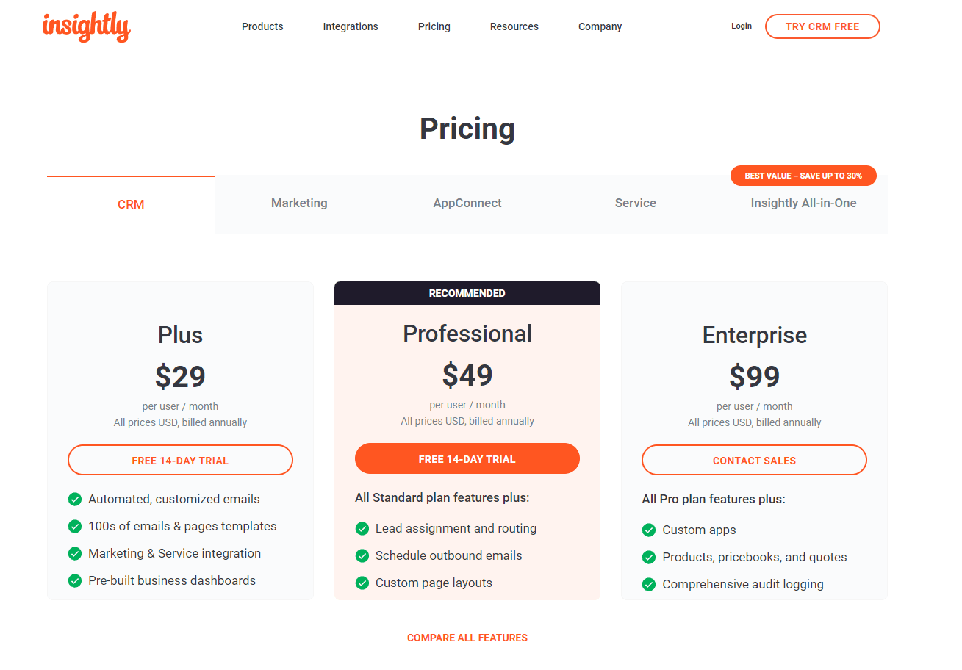The width and height of the screenshot is (962, 670).
Task: Start the Professional plan free trial
Action: click(467, 458)
